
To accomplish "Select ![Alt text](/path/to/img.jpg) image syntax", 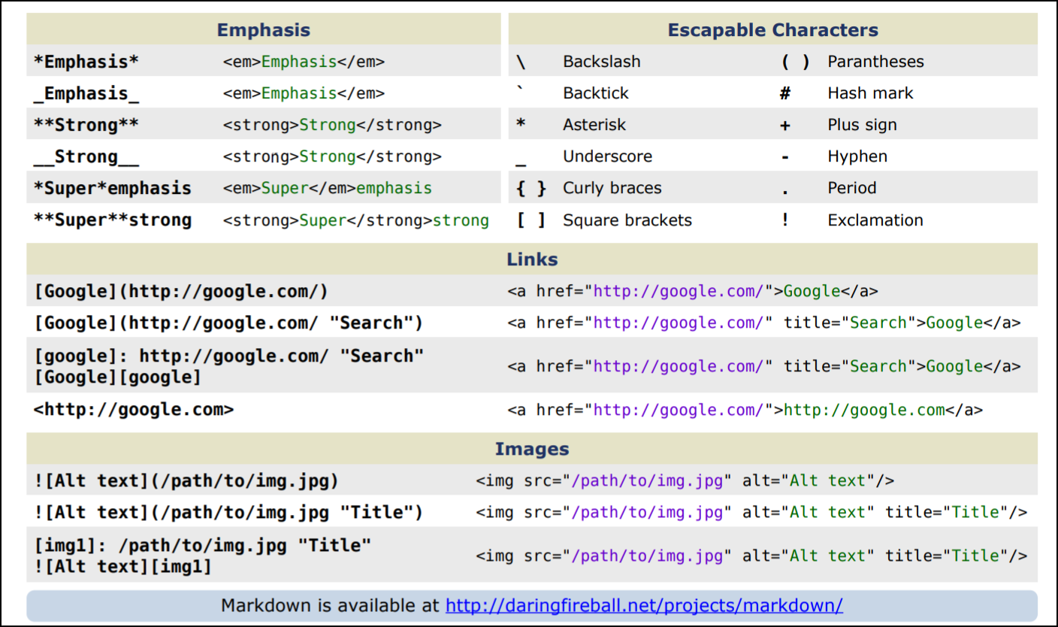I will click(186, 481).
